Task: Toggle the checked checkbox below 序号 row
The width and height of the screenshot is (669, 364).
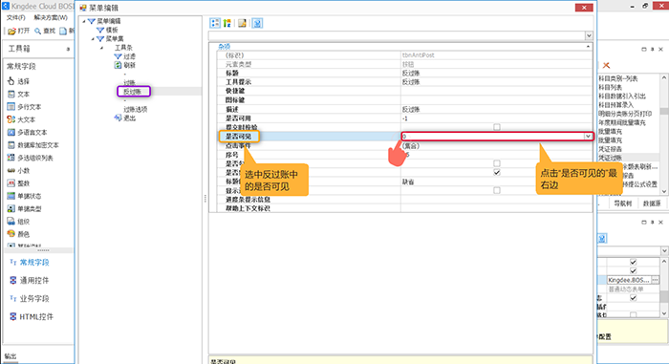Action: coord(497,172)
